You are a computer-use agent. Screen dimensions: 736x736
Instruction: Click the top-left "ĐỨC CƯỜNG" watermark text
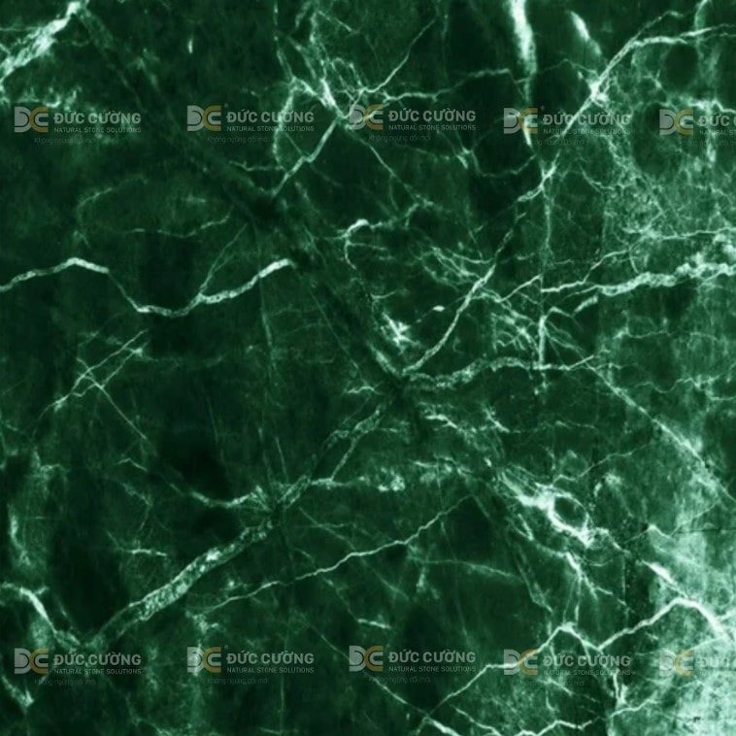tap(97, 117)
